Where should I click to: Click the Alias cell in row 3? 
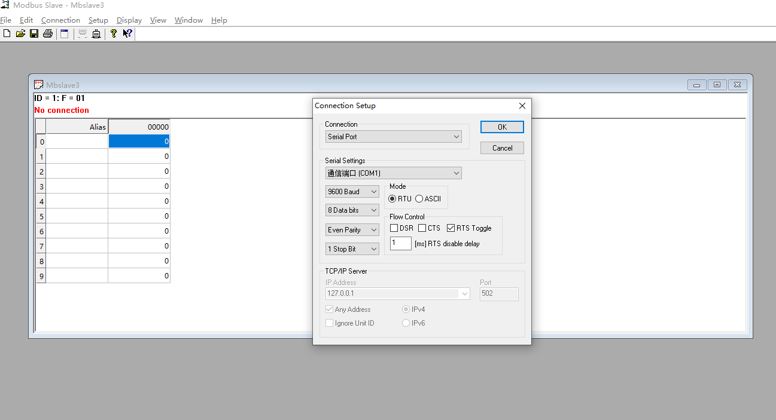[x=77, y=186]
